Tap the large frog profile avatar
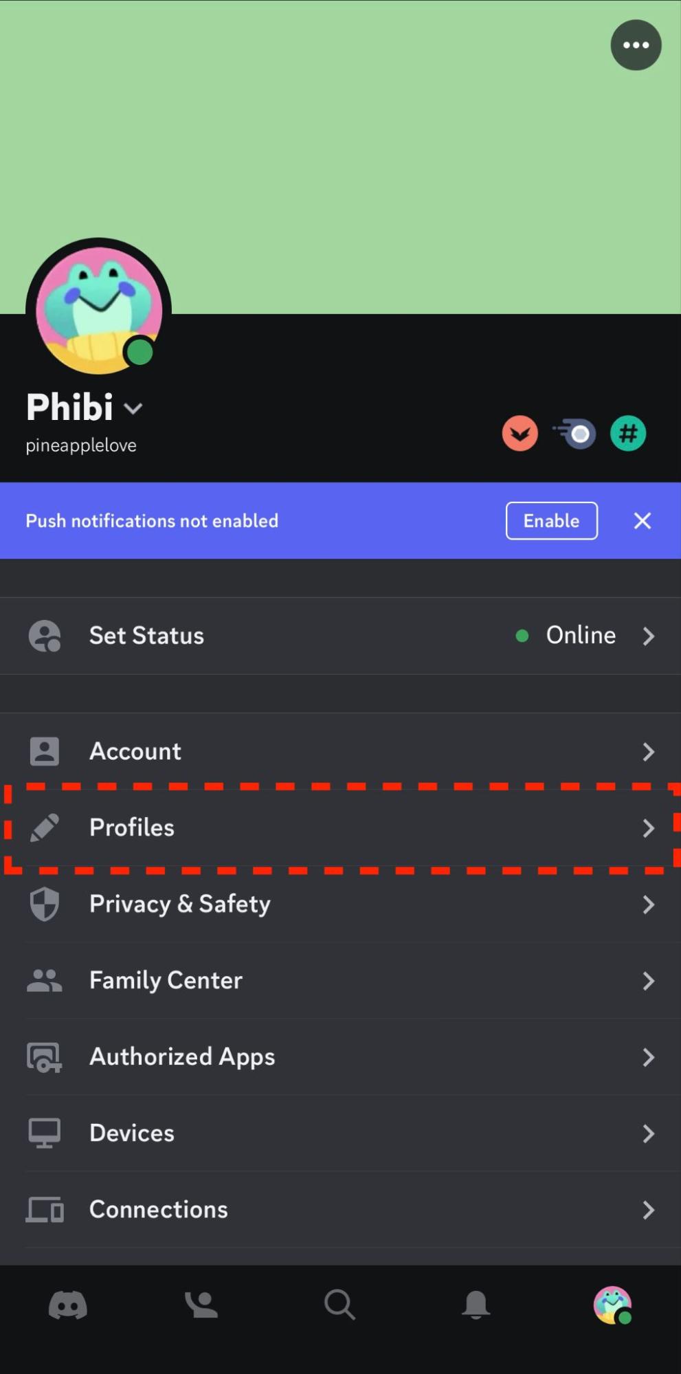This screenshot has height=1374, width=681. [98, 311]
